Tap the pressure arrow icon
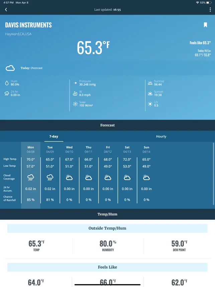This screenshot has width=215, height=287. (x=75, y=83)
